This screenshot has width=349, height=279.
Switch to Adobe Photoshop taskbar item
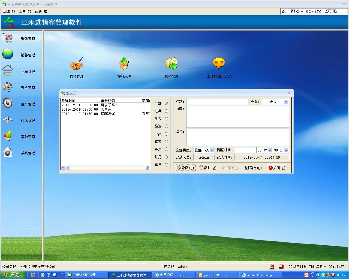tap(260, 275)
